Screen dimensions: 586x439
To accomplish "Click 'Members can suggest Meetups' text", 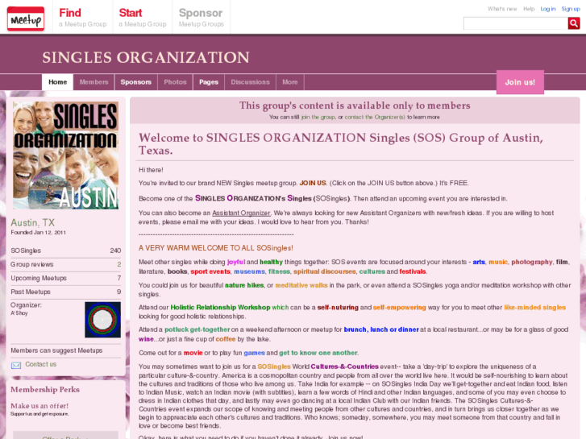I will click(x=56, y=350).
